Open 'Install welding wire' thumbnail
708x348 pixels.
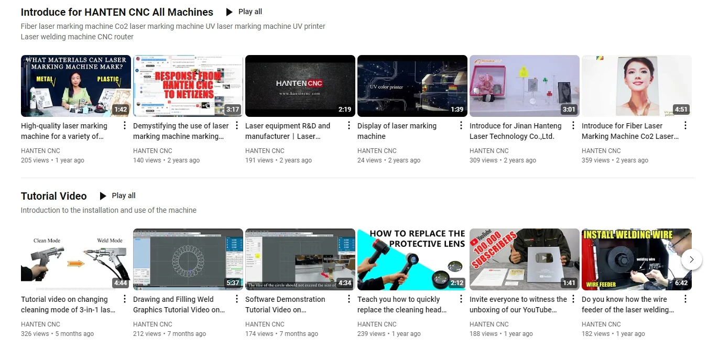(x=637, y=259)
